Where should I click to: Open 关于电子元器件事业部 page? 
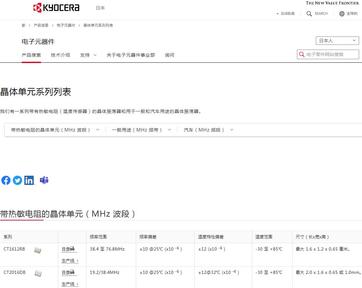tap(131, 55)
